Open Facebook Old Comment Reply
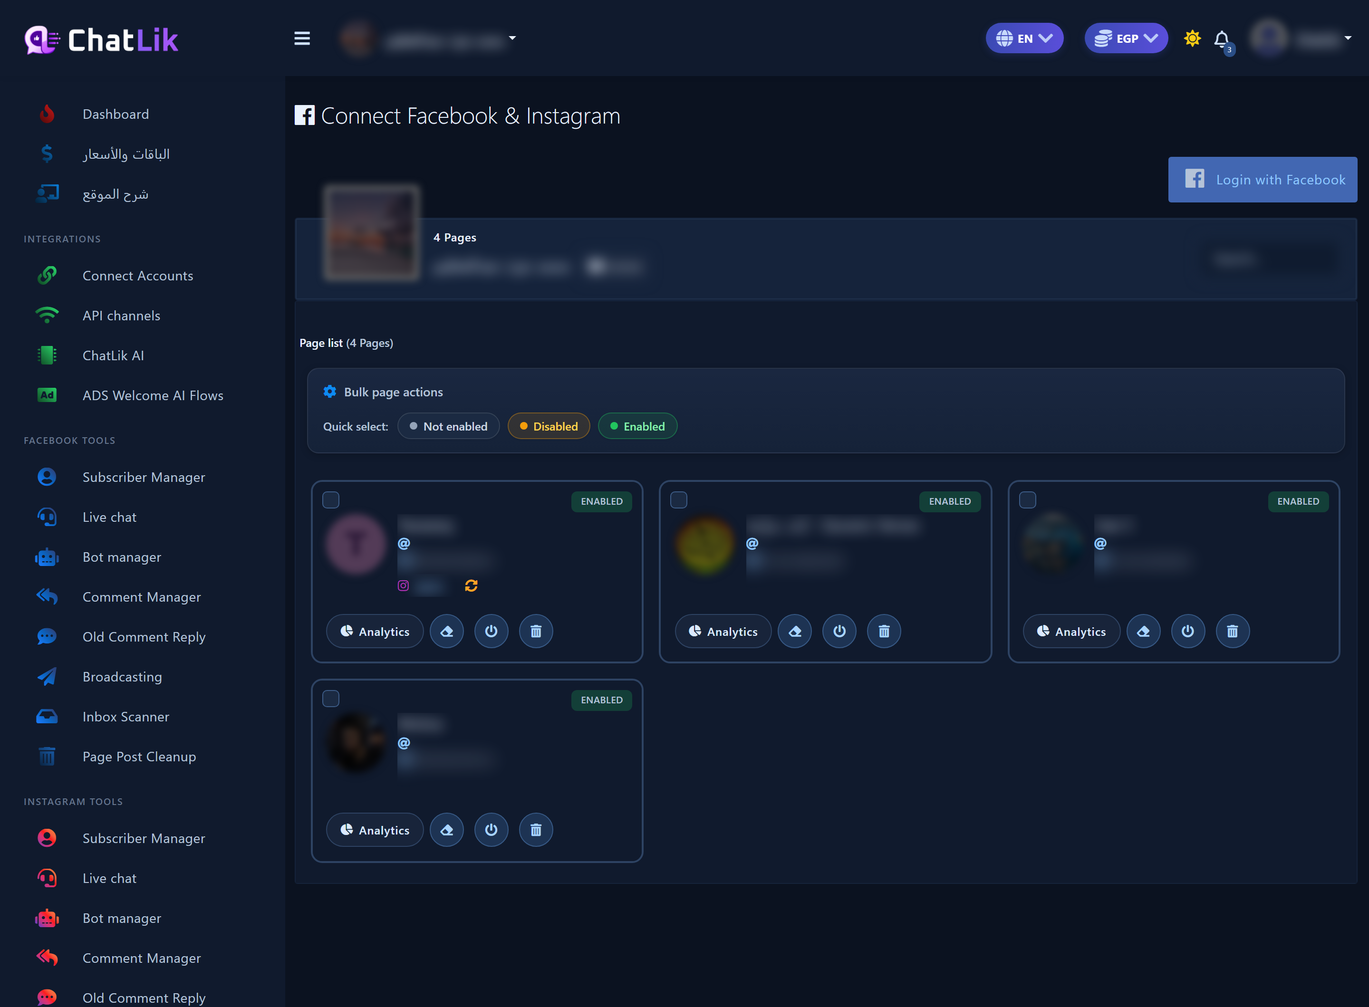Image resolution: width=1369 pixels, height=1007 pixels. tap(143, 637)
